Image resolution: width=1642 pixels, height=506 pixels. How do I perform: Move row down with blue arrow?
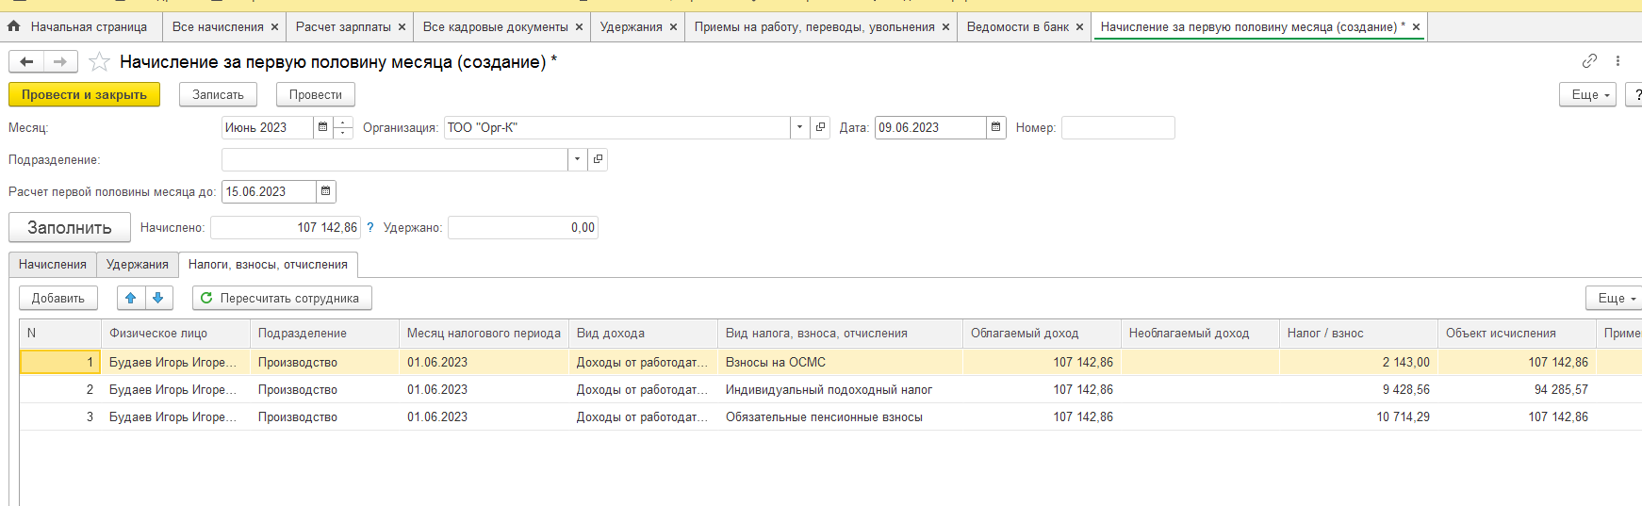coord(158,298)
